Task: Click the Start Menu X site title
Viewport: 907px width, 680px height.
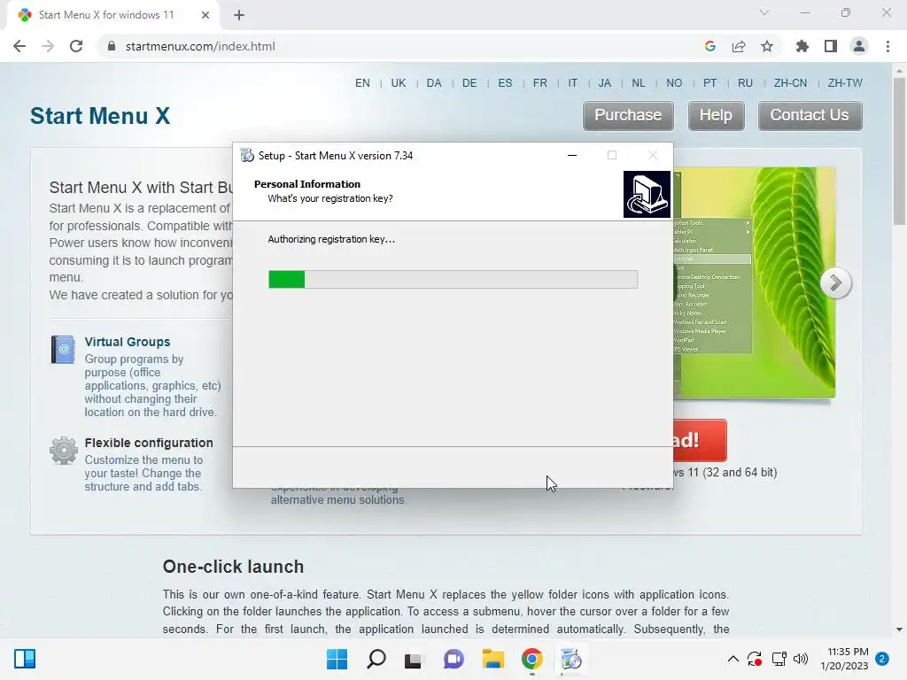Action: 100,116
